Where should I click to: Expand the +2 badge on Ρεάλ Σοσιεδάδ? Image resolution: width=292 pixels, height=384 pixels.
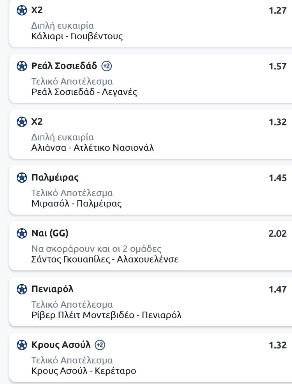[x=106, y=66]
